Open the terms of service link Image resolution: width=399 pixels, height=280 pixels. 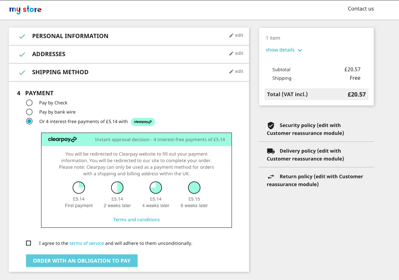[87, 243]
